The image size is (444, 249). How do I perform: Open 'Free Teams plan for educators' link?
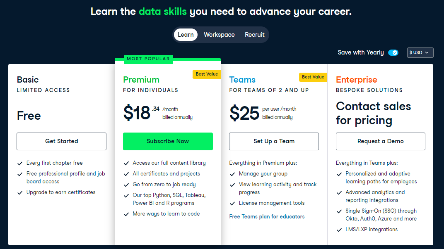[x=267, y=216]
